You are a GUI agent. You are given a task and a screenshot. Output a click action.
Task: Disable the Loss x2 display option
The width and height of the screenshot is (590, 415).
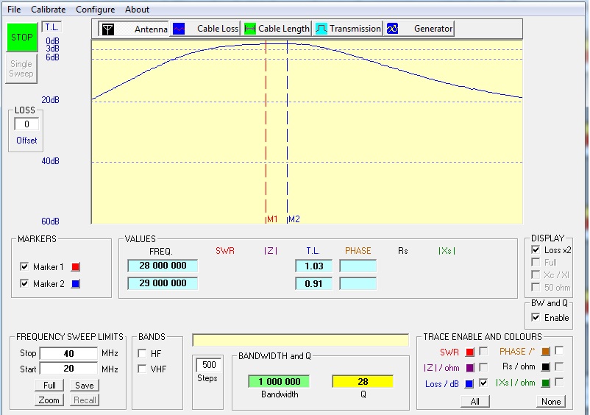click(536, 250)
